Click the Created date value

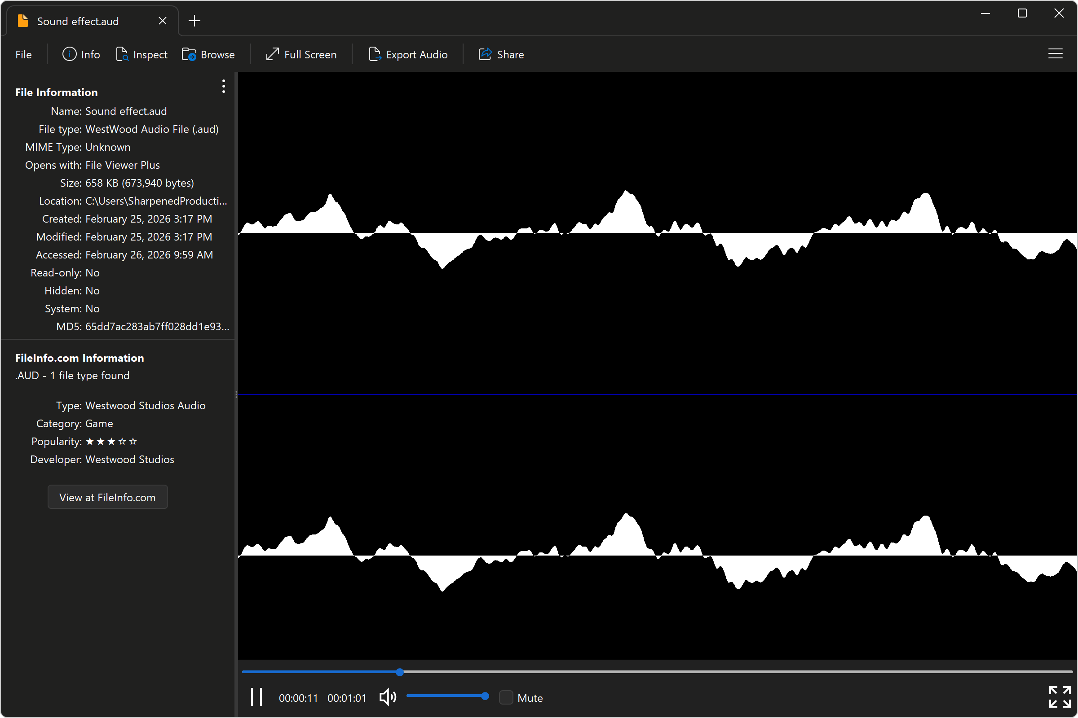[x=149, y=219]
